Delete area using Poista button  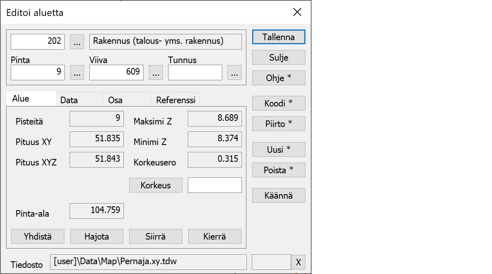click(278, 170)
